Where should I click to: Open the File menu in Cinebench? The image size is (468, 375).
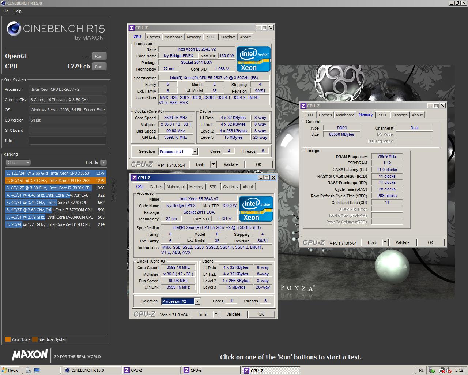point(5,11)
